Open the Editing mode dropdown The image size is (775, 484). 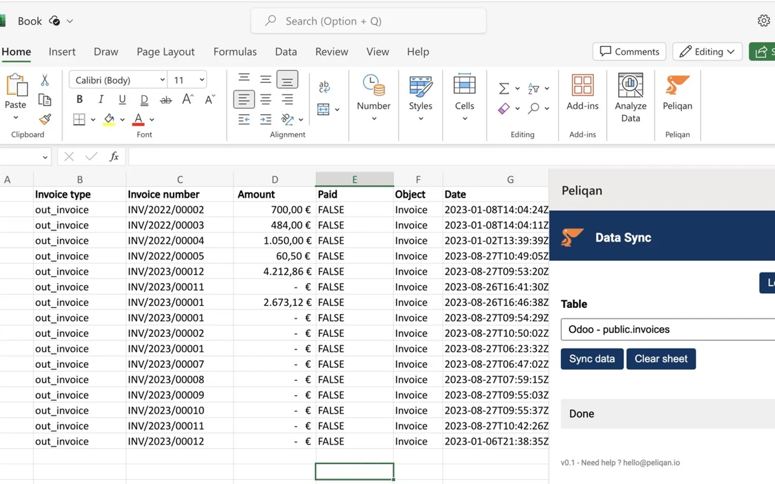click(707, 51)
